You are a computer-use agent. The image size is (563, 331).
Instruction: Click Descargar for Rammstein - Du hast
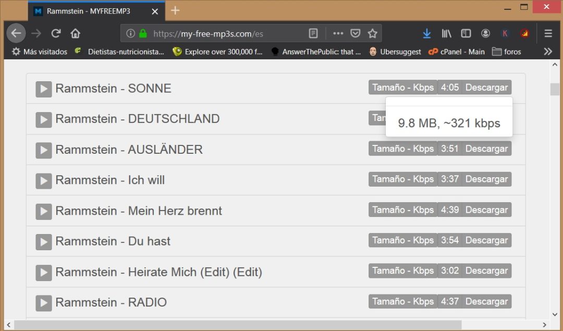[x=486, y=240]
